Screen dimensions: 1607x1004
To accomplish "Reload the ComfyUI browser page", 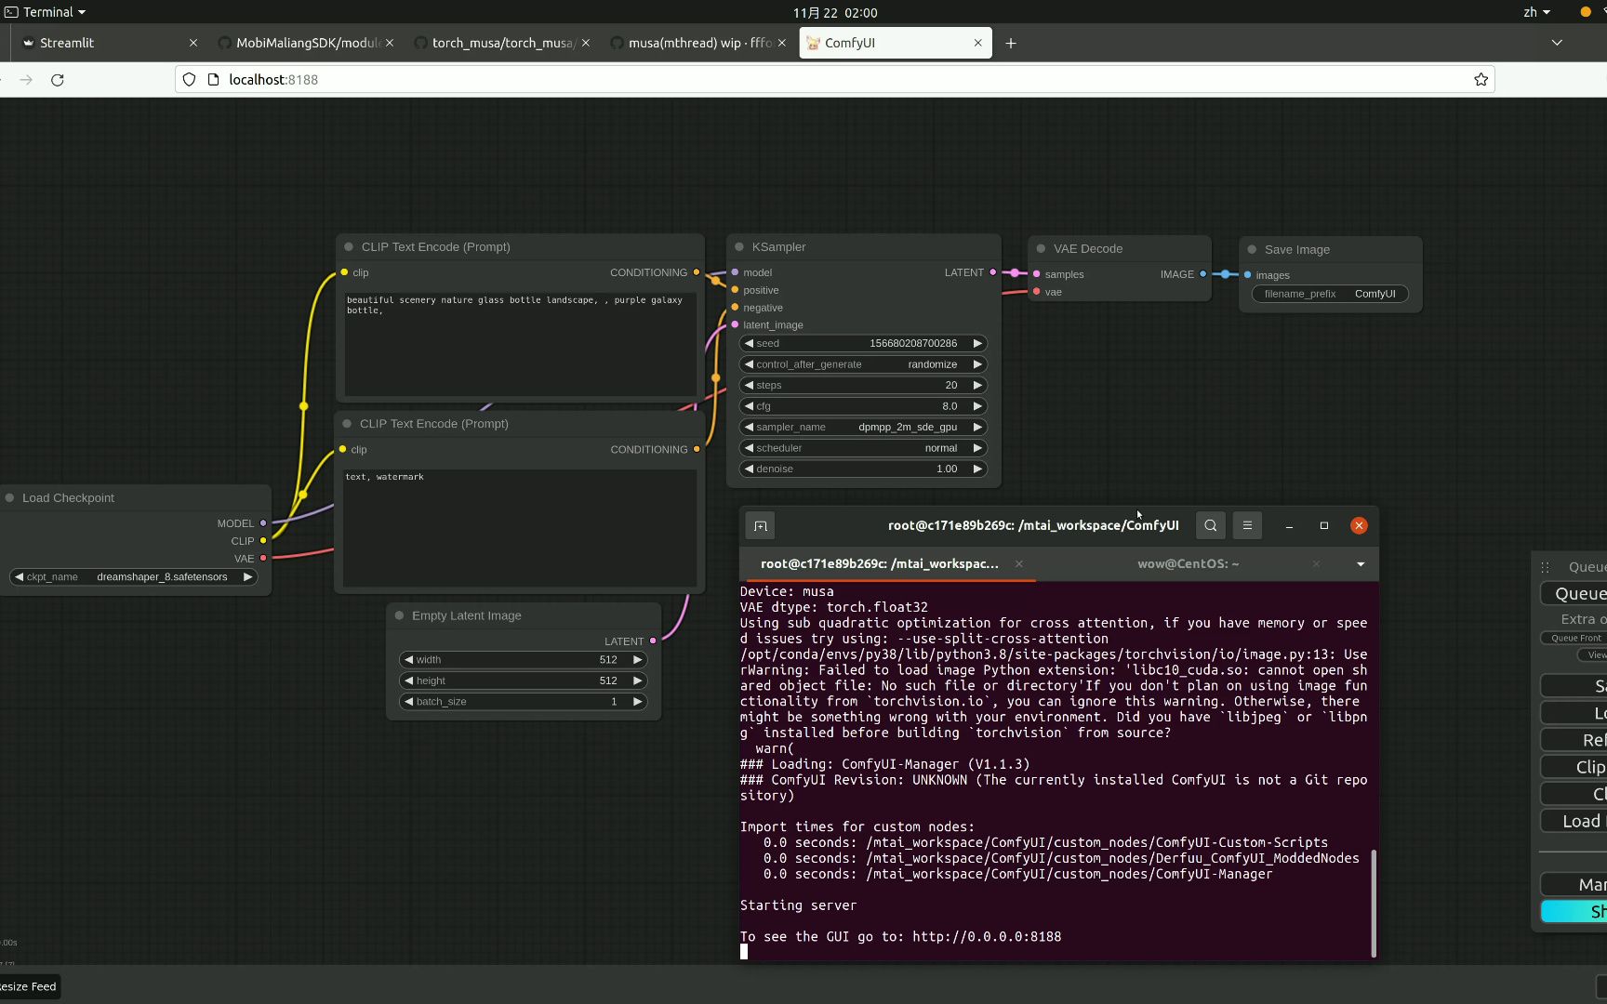I will point(58,80).
